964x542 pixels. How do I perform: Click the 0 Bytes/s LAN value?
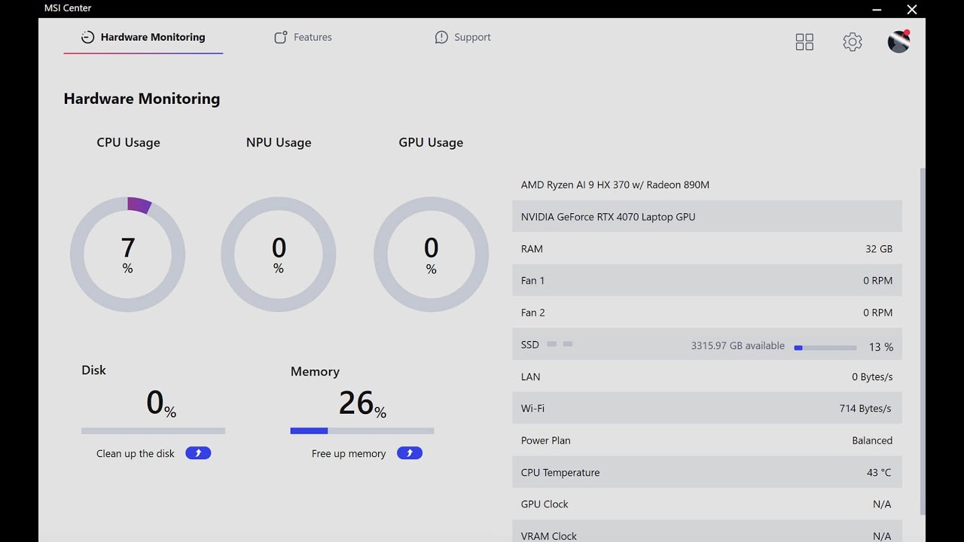[872, 376]
